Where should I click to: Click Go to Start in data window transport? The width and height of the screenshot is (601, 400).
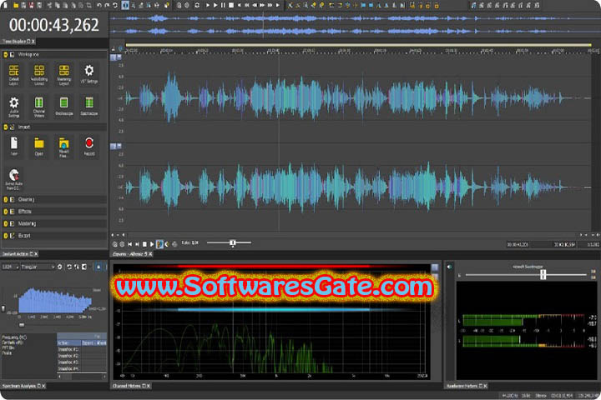129,244
